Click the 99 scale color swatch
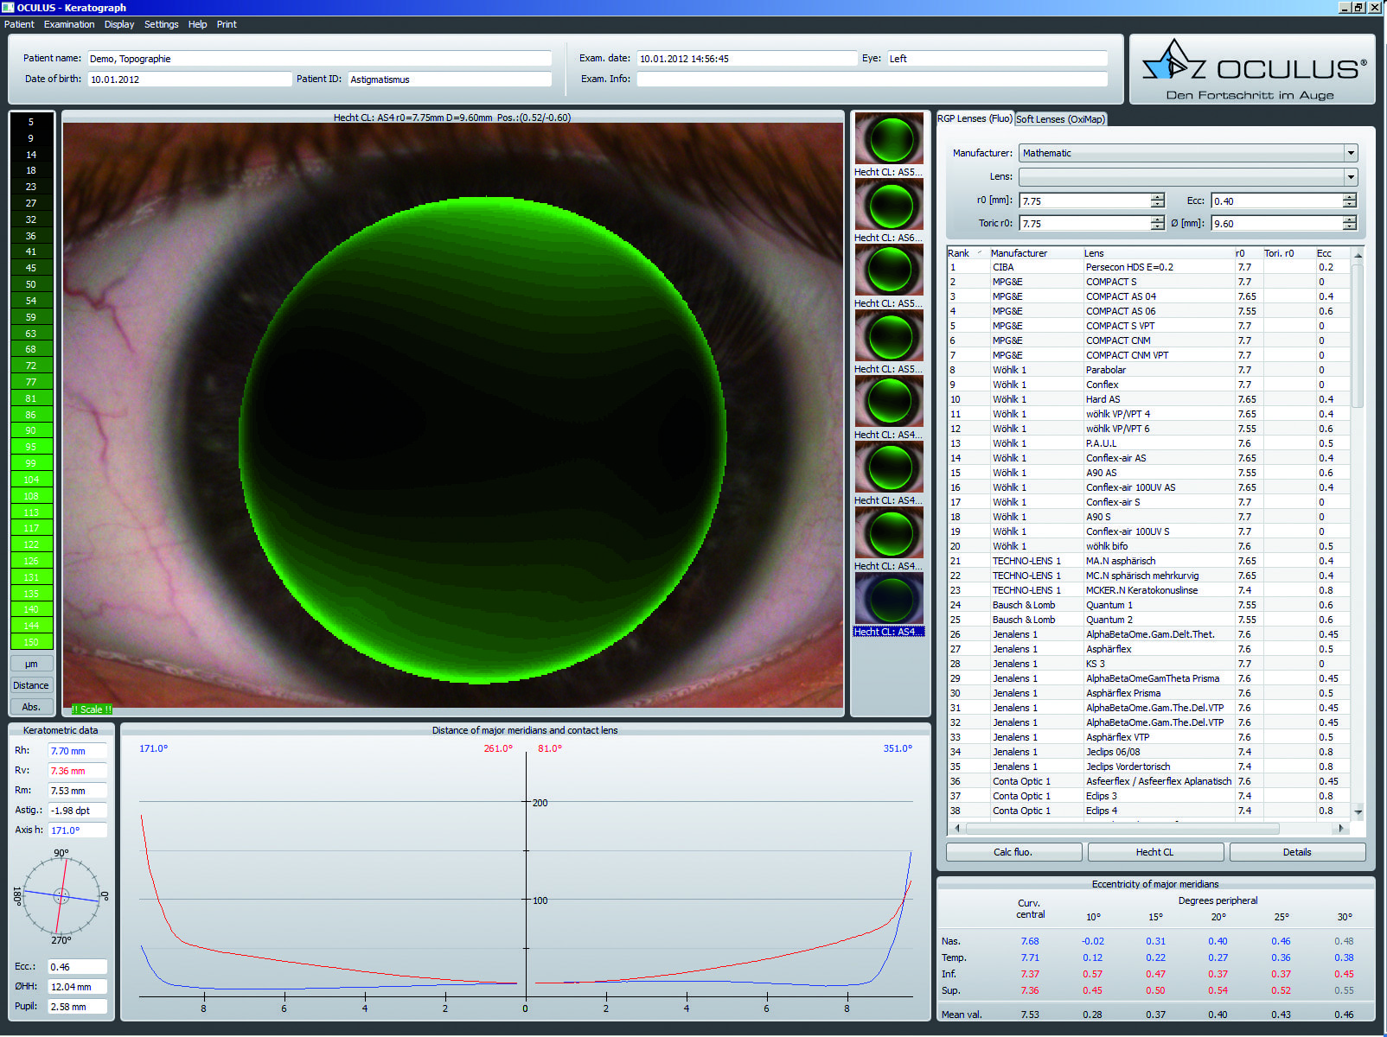This screenshot has width=1387, height=1037. coord(31,463)
